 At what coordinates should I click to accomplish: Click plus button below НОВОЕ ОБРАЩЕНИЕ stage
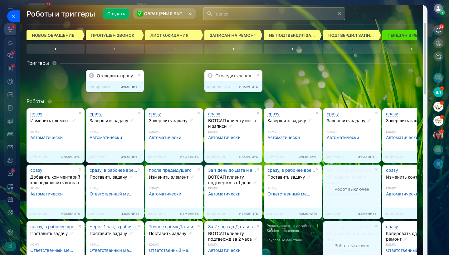(56, 49)
